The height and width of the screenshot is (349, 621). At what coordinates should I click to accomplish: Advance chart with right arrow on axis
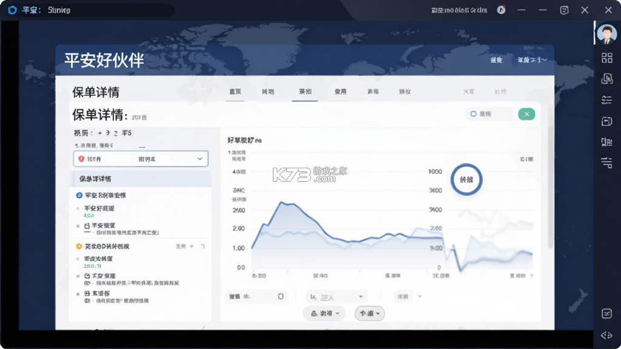(x=531, y=276)
